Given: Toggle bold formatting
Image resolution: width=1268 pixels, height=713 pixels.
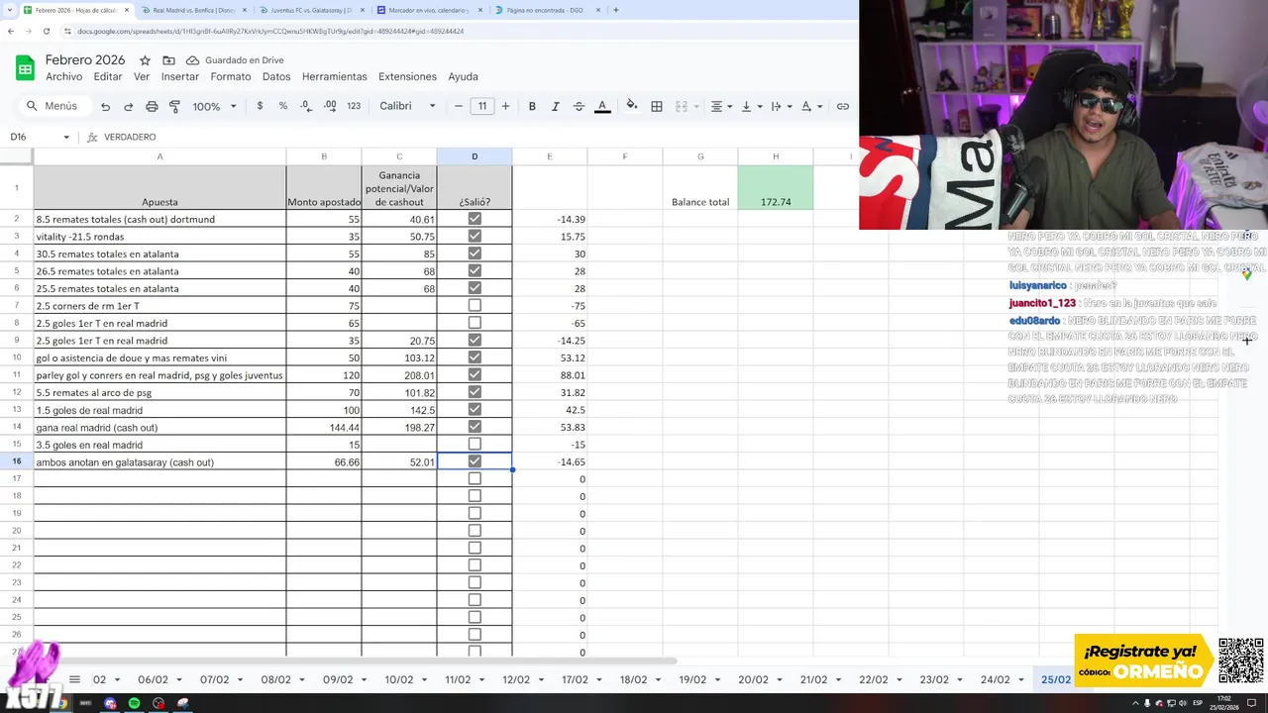Looking at the screenshot, I should click(x=532, y=106).
